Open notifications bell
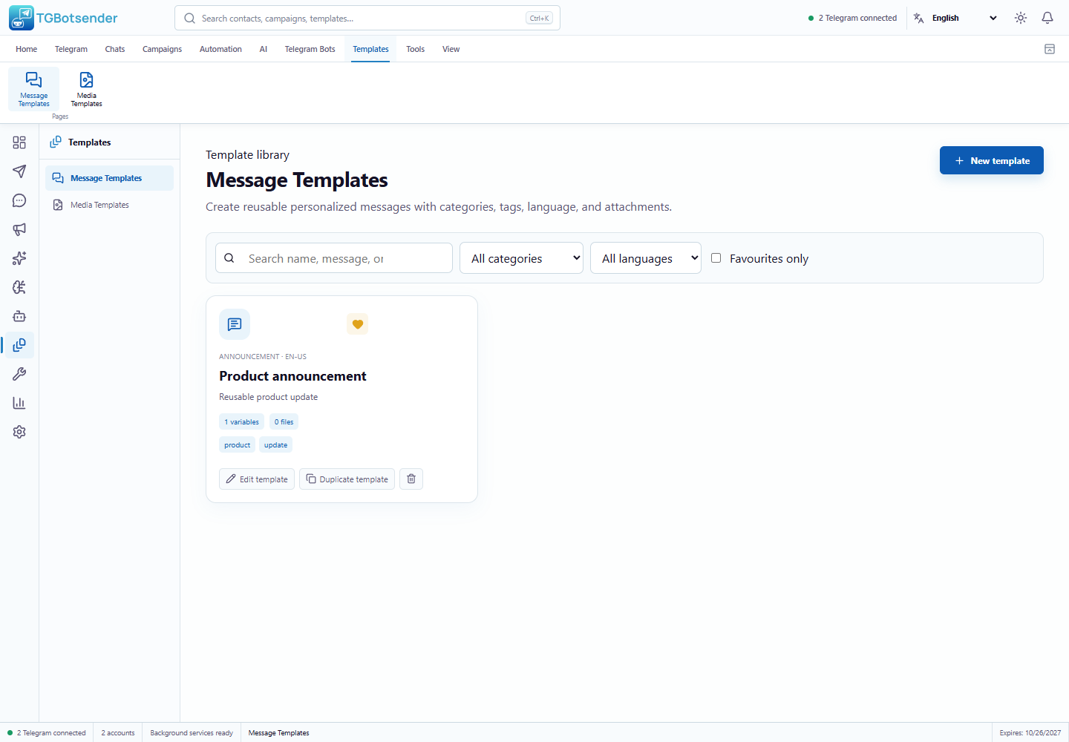The image size is (1069, 742). (x=1047, y=18)
